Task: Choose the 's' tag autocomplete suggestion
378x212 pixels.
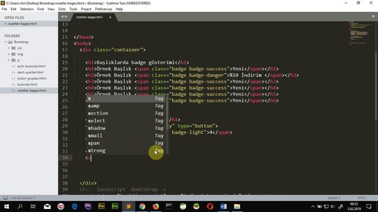Action: [x=126, y=98]
